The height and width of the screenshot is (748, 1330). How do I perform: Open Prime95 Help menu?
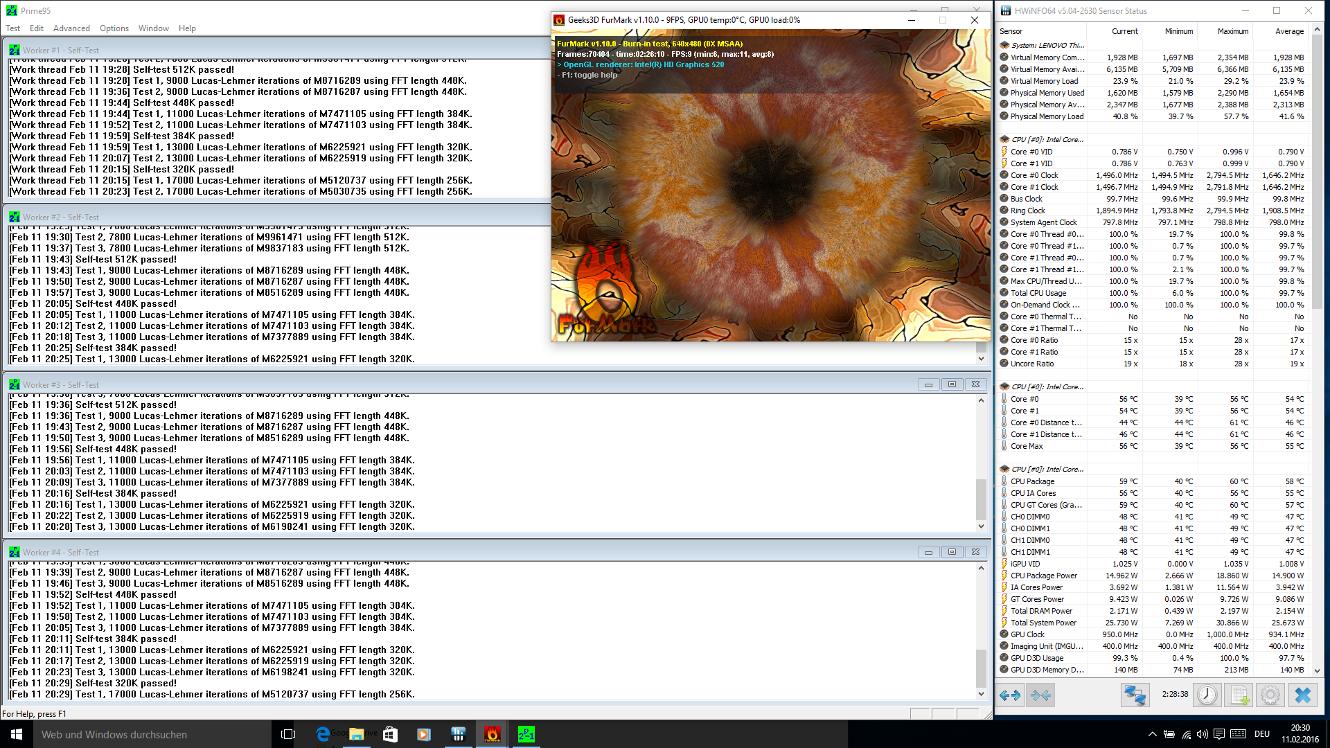(187, 28)
